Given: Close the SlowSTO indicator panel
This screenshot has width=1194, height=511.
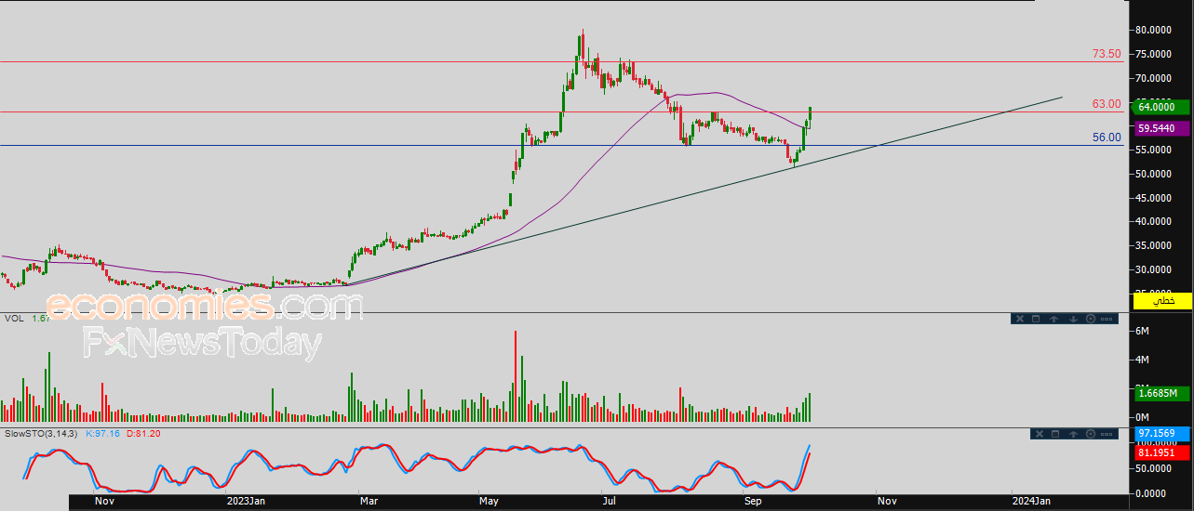Looking at the screenshot, I should [1040, 434].
